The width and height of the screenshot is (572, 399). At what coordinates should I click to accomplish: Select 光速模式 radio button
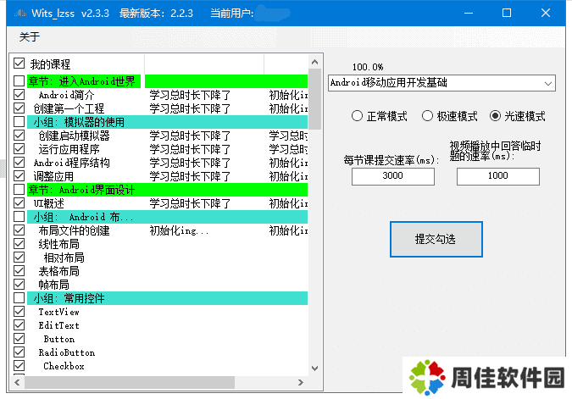[x=496, y=116]
